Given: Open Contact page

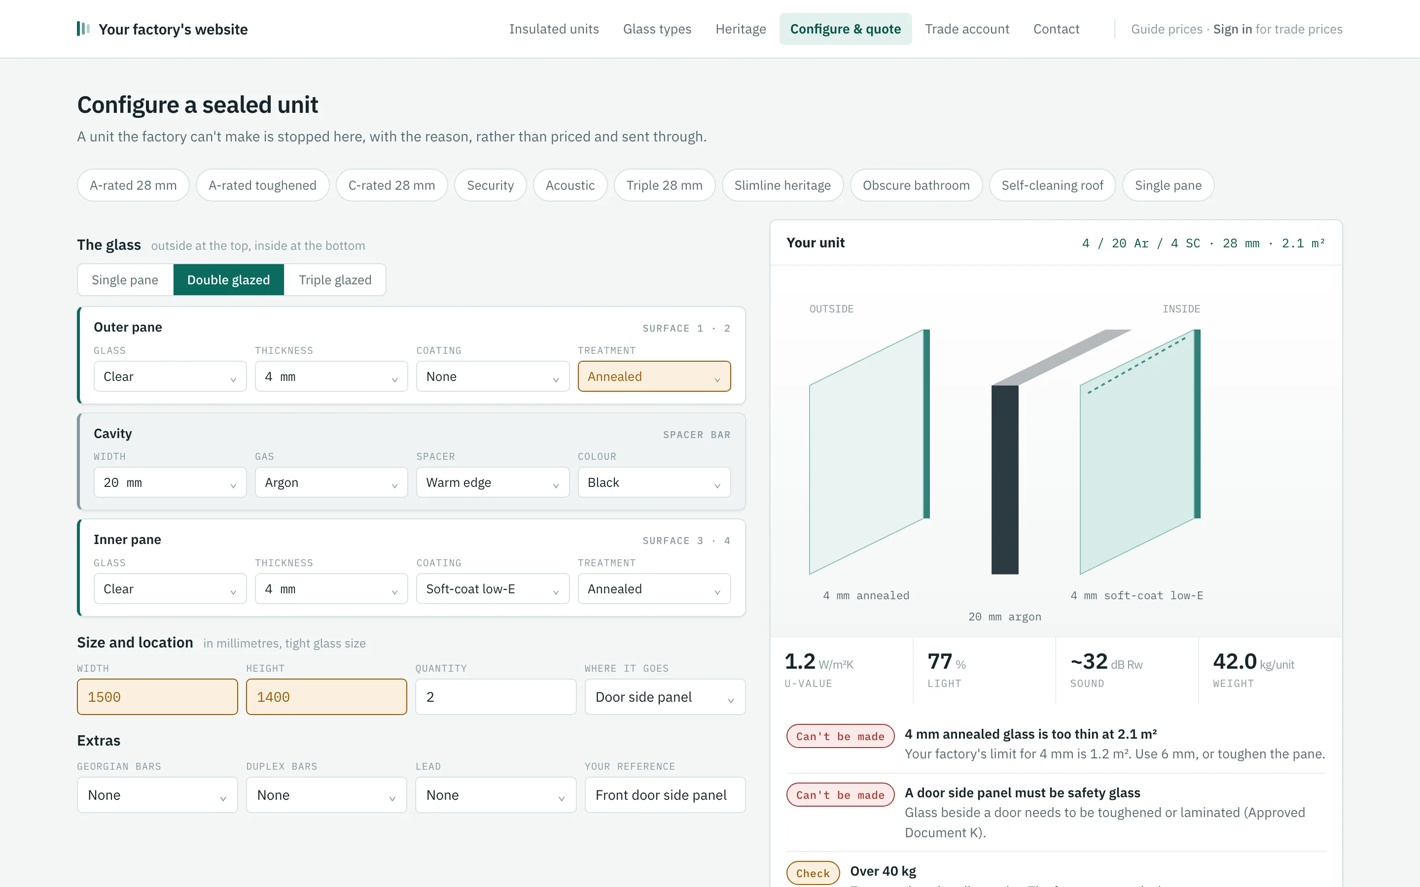Looking at the screenshot, I should pyautogui.click(x=1056, y=29).
